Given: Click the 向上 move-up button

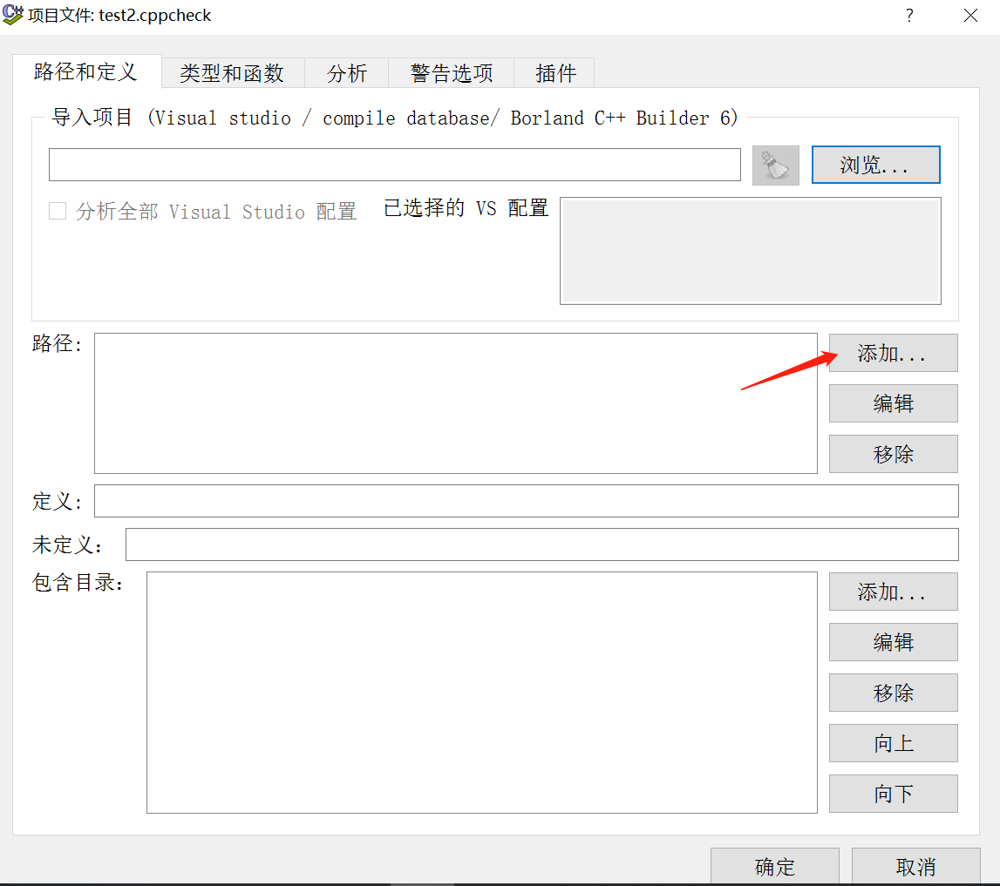Looking at the screenshot, I should [x=893, y=743].
